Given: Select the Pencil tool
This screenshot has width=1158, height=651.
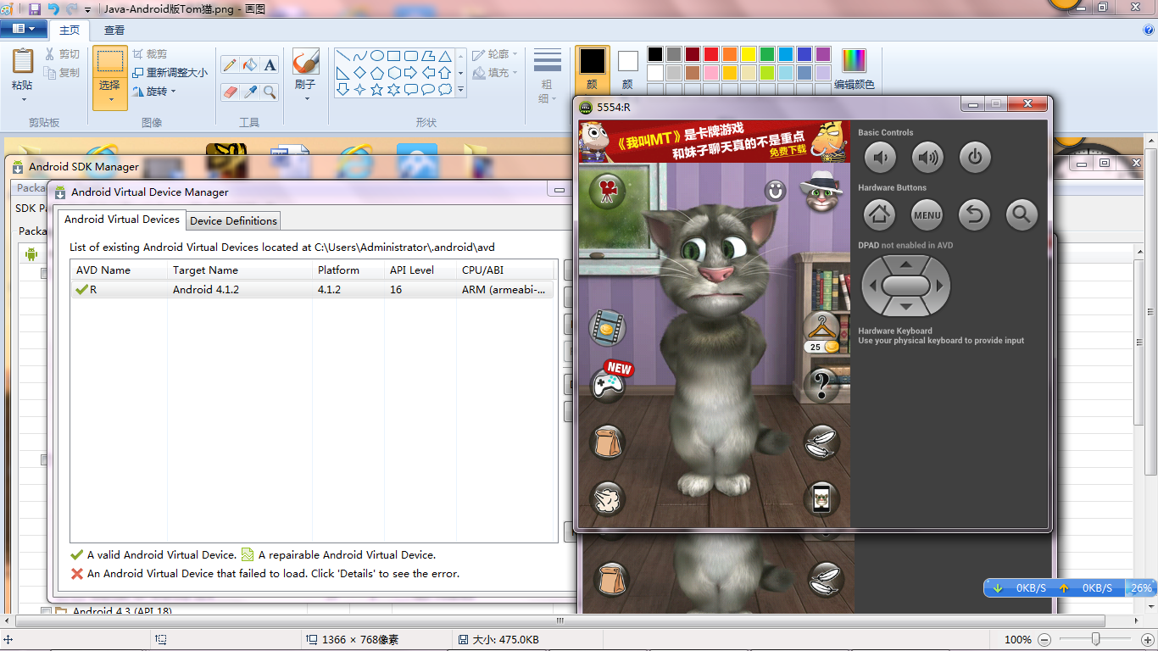Looking at the screenshot, I should pyautogui.click(x=230, y=65).
